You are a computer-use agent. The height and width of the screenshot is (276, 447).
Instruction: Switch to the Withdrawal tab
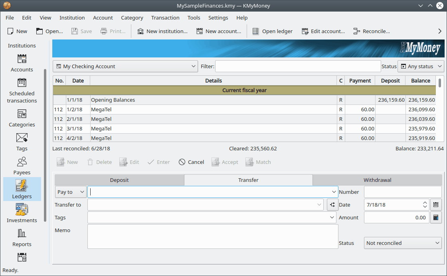[378, 180]
